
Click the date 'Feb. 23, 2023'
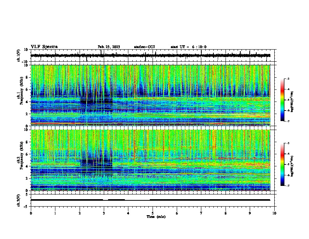pyautogui.click(x=109, y=47)
